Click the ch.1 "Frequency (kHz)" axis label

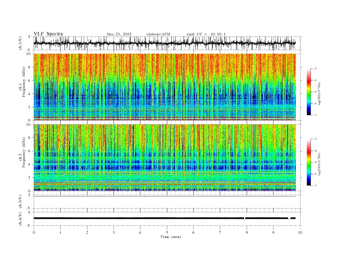(x=23, y=82)
